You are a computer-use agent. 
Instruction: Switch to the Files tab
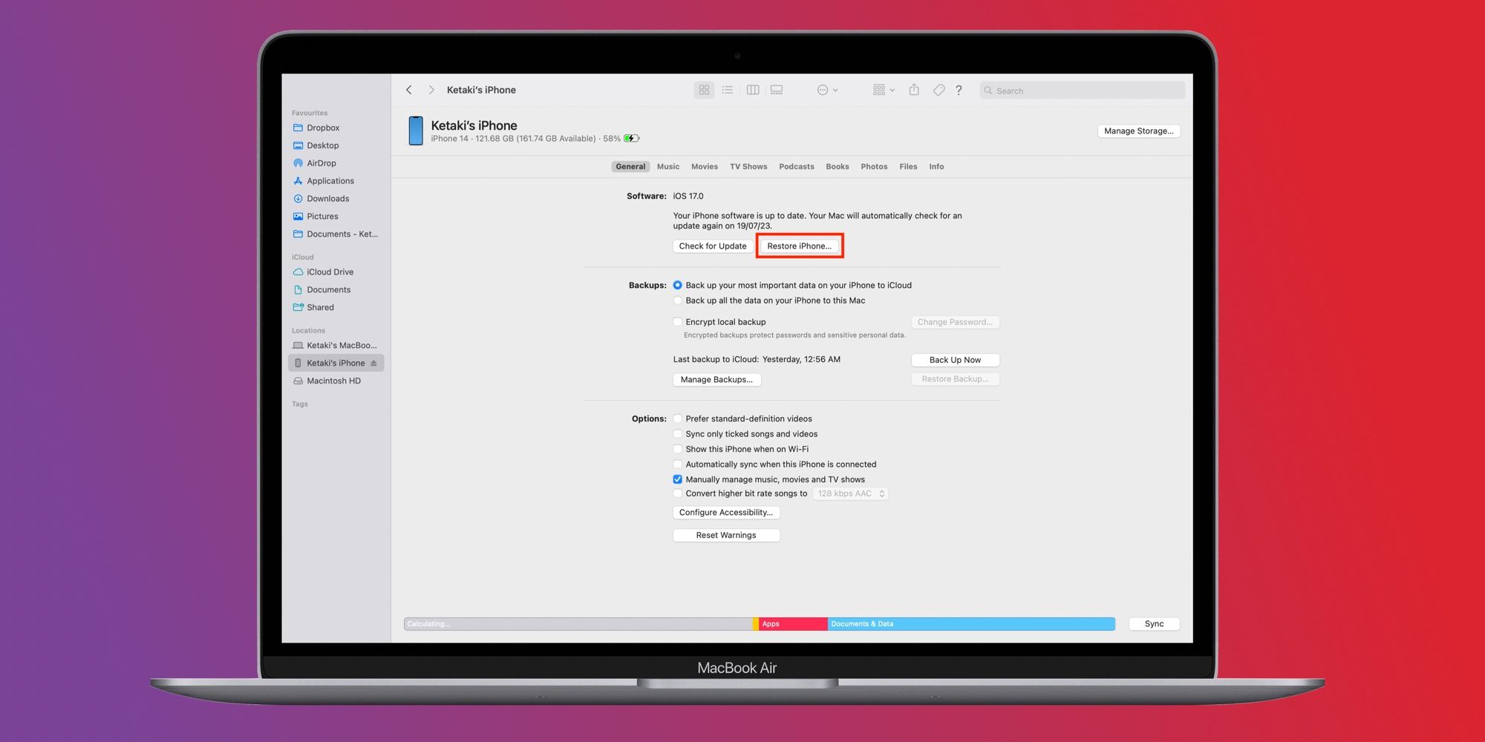click(908, 167)
